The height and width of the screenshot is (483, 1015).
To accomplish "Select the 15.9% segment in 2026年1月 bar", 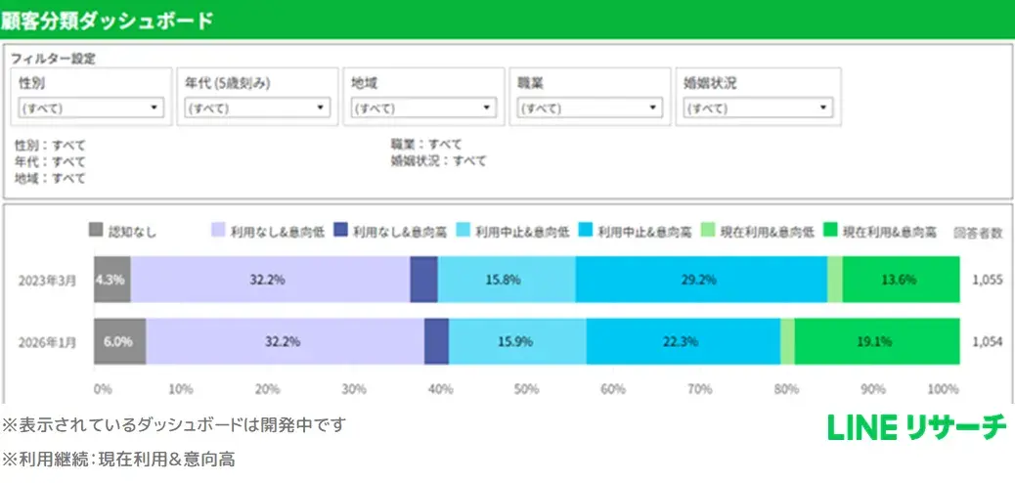I will pos(517,341).
